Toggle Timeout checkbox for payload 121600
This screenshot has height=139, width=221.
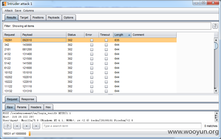(106, 68)
